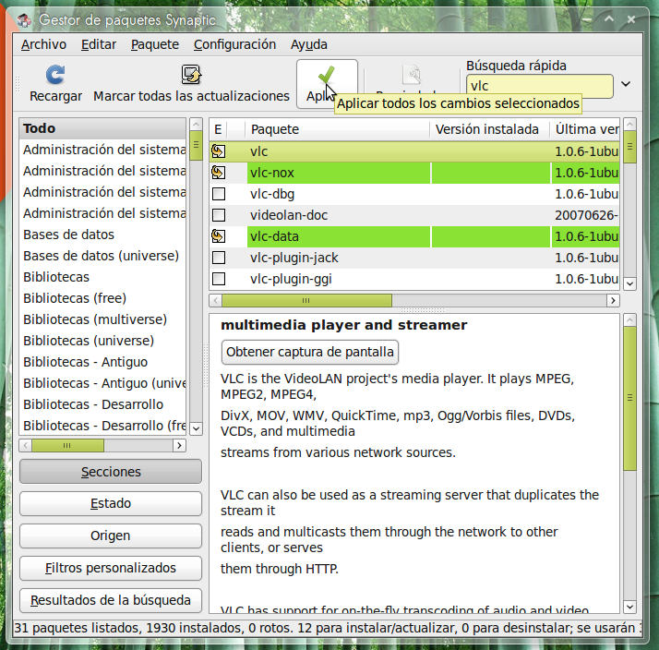
Task: Select Bases de datos (universe) section
Action: [102, 256]
